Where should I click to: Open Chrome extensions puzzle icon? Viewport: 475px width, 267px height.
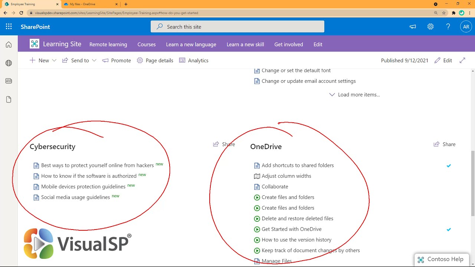click(x=453, y=13)
